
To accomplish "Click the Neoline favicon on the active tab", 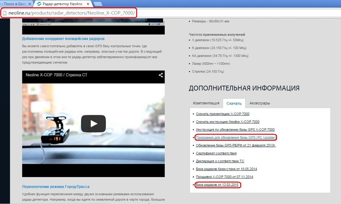I will [39, 4].
